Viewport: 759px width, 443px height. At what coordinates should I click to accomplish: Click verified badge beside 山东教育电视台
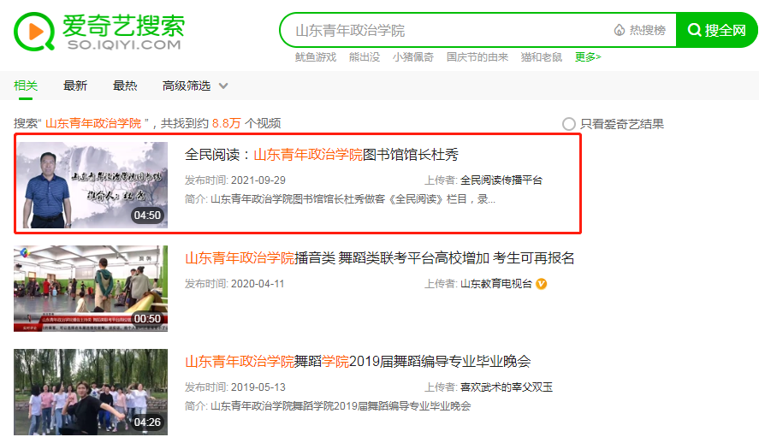pos(542,284)
